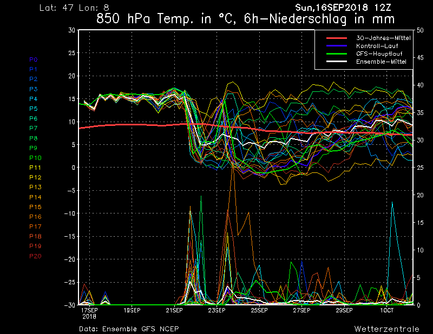Screen dimensions: 433x334
Task: Pick the P15 member label
Action: (x=35, y=207)
